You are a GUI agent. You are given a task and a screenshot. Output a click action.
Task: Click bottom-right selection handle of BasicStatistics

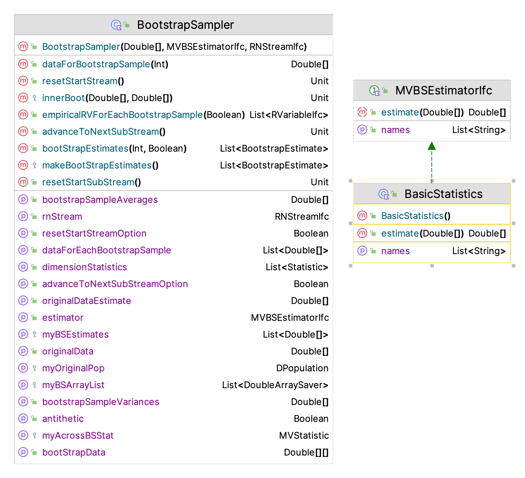coord(513,266)
